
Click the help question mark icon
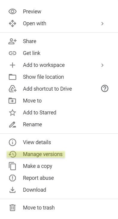(105, 89)
